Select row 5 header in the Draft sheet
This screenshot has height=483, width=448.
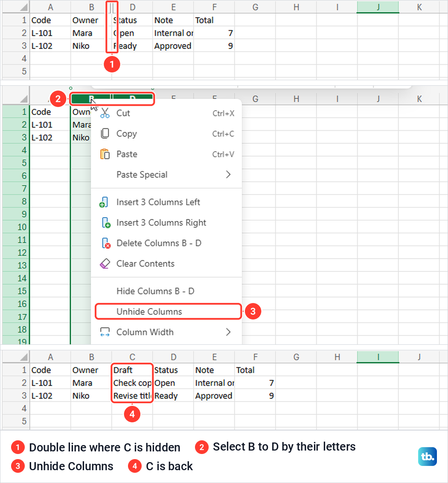(16, 421)
